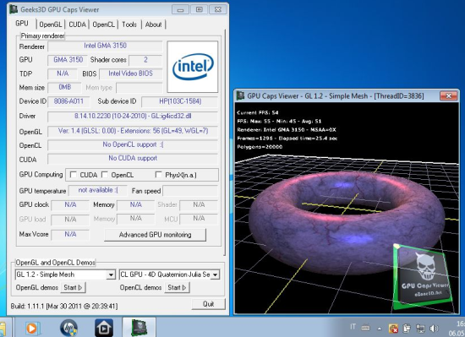Click the power/battery tray icon
This screenshot has height=337, width=465.
pyautogui.click(x=407, y=328)
